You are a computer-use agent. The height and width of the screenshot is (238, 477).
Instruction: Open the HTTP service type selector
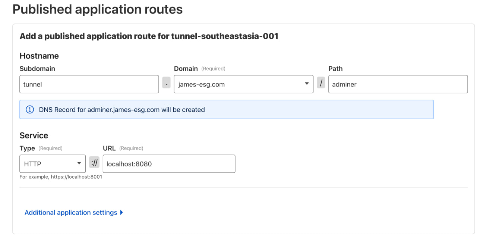click(x=52, y=164)
